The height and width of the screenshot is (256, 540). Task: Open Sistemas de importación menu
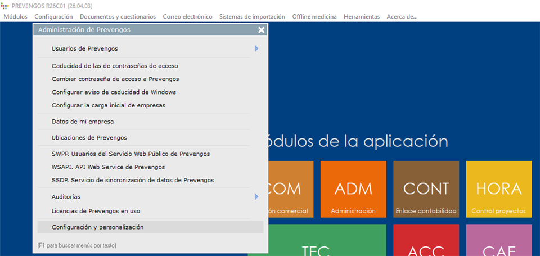[252, 17]
